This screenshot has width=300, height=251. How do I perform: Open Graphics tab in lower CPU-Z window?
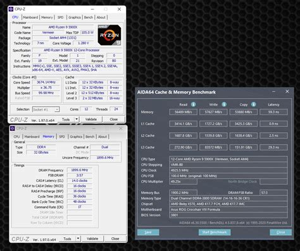[76, 137]
